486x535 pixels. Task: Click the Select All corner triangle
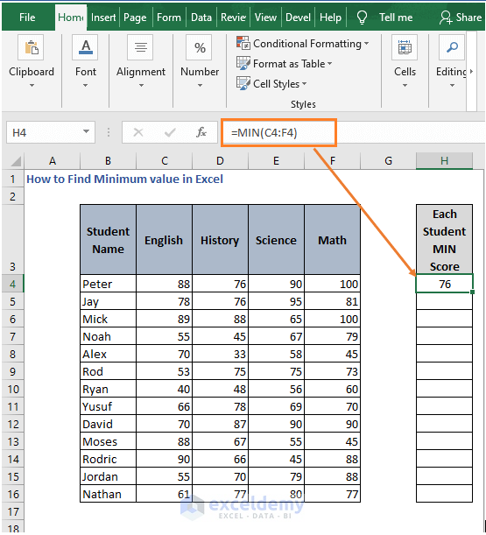point(15,161)
